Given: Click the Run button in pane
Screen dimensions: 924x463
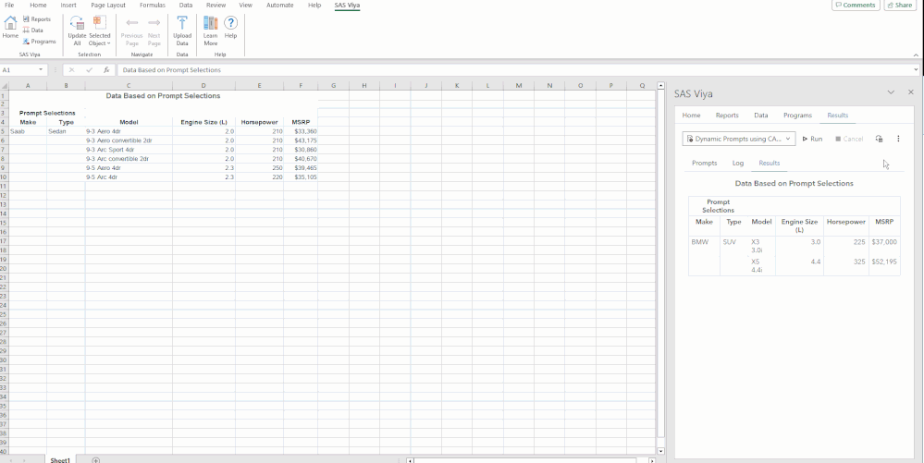Looking at the screenshot, I should [x=812, y=139].
